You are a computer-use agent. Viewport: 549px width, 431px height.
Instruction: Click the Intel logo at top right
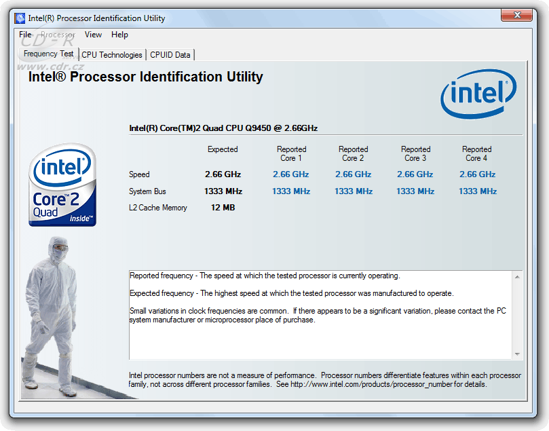pos(478,94)
